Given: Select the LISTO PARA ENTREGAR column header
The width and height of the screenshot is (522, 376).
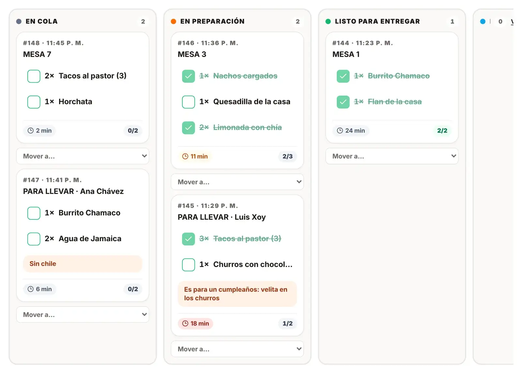Looking at the screenshot, I should click(377, 22).
